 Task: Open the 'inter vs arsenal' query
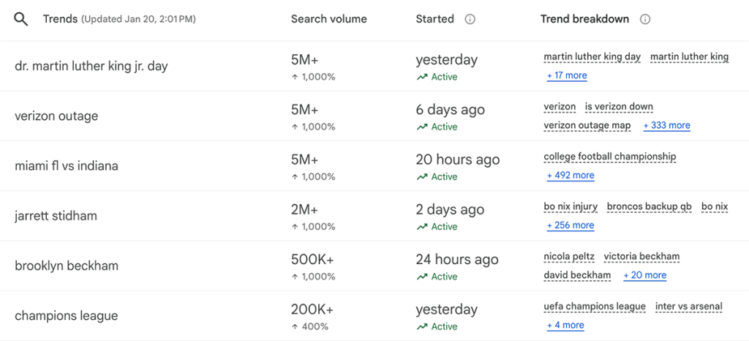[x=688, y=307]
